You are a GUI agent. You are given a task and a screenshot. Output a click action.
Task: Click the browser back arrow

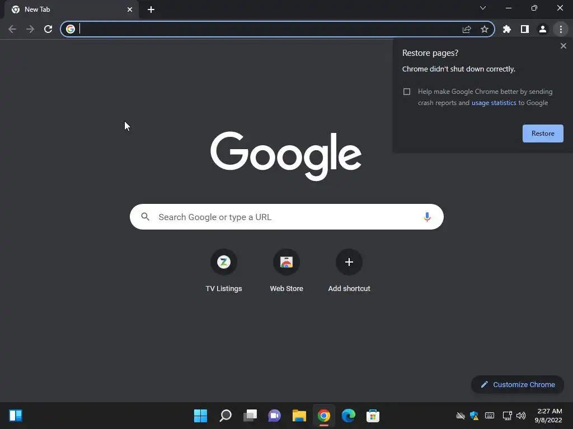(x=12, y=29)
